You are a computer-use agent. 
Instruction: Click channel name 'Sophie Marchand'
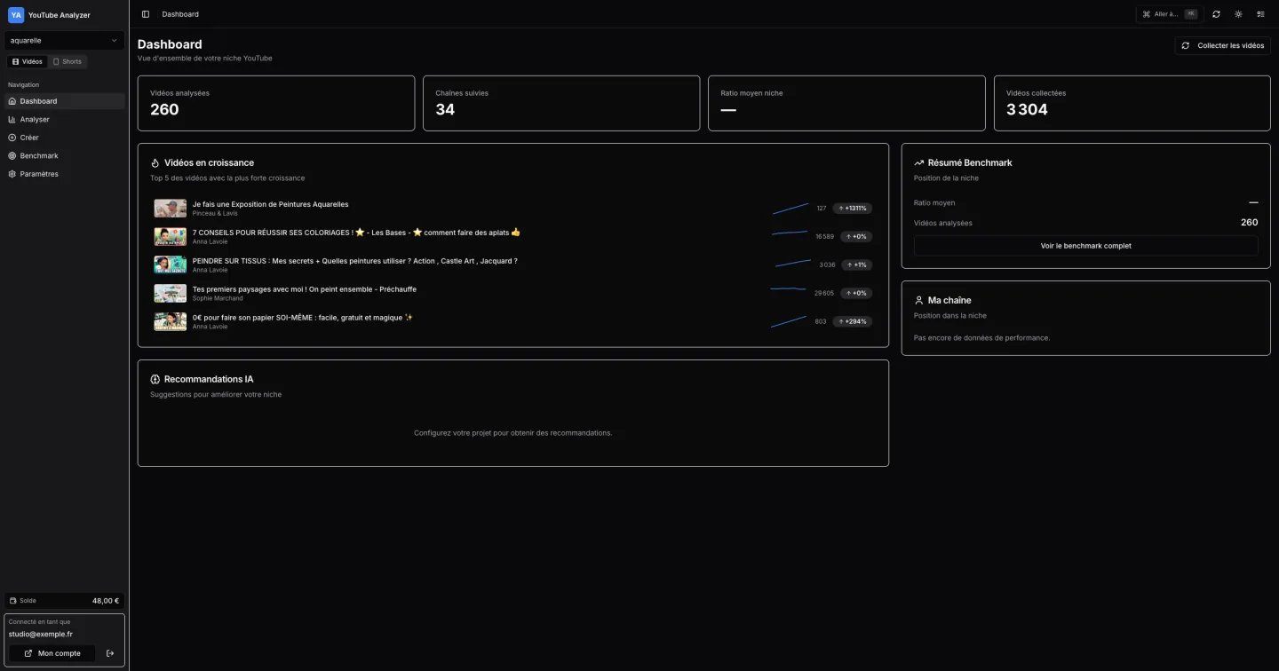click(x=218, y=298)
